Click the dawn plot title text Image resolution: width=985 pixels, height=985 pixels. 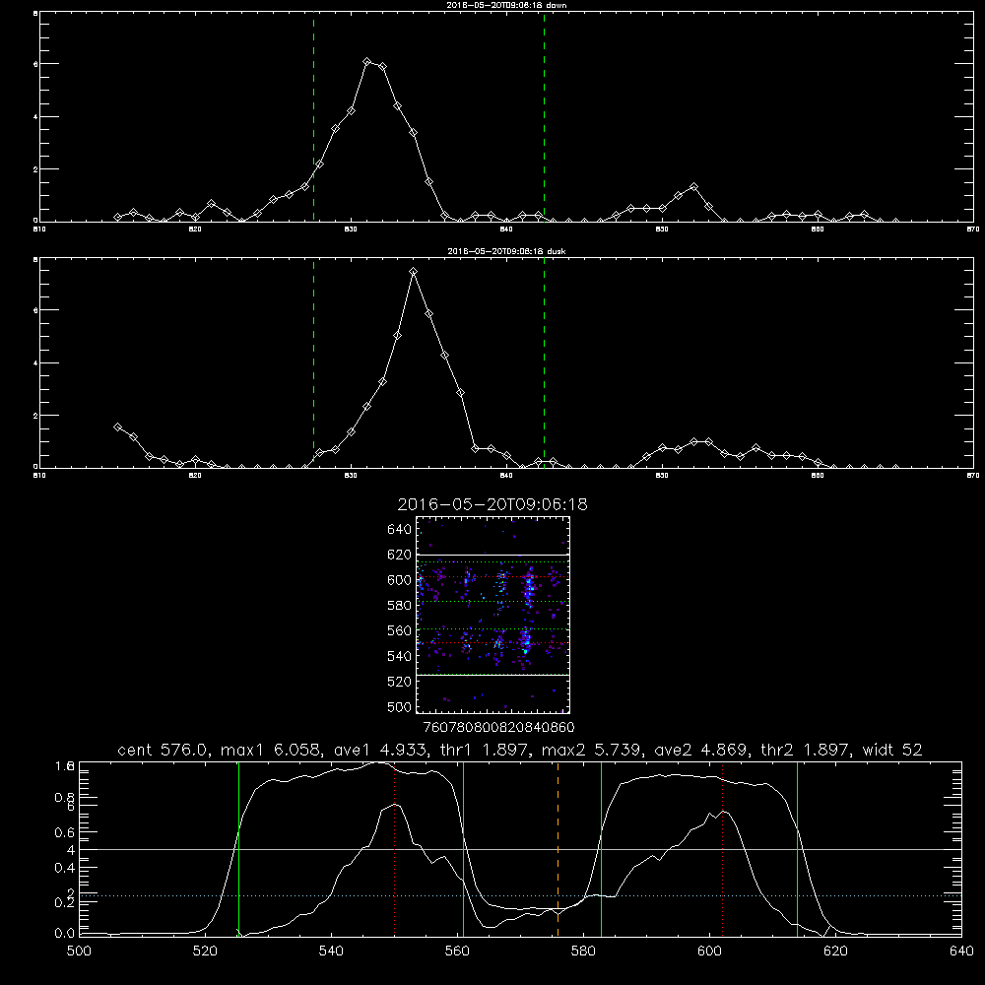coord(506,5)
